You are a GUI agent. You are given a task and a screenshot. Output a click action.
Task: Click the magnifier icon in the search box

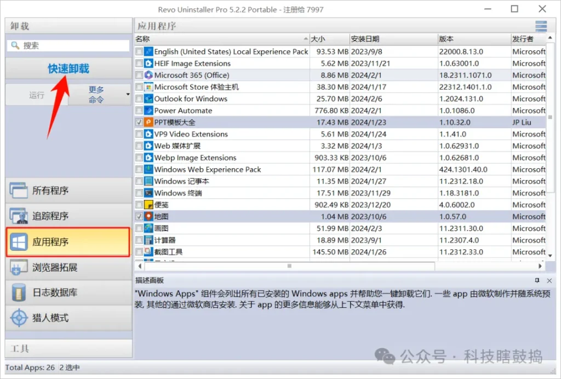click(15, 45)
